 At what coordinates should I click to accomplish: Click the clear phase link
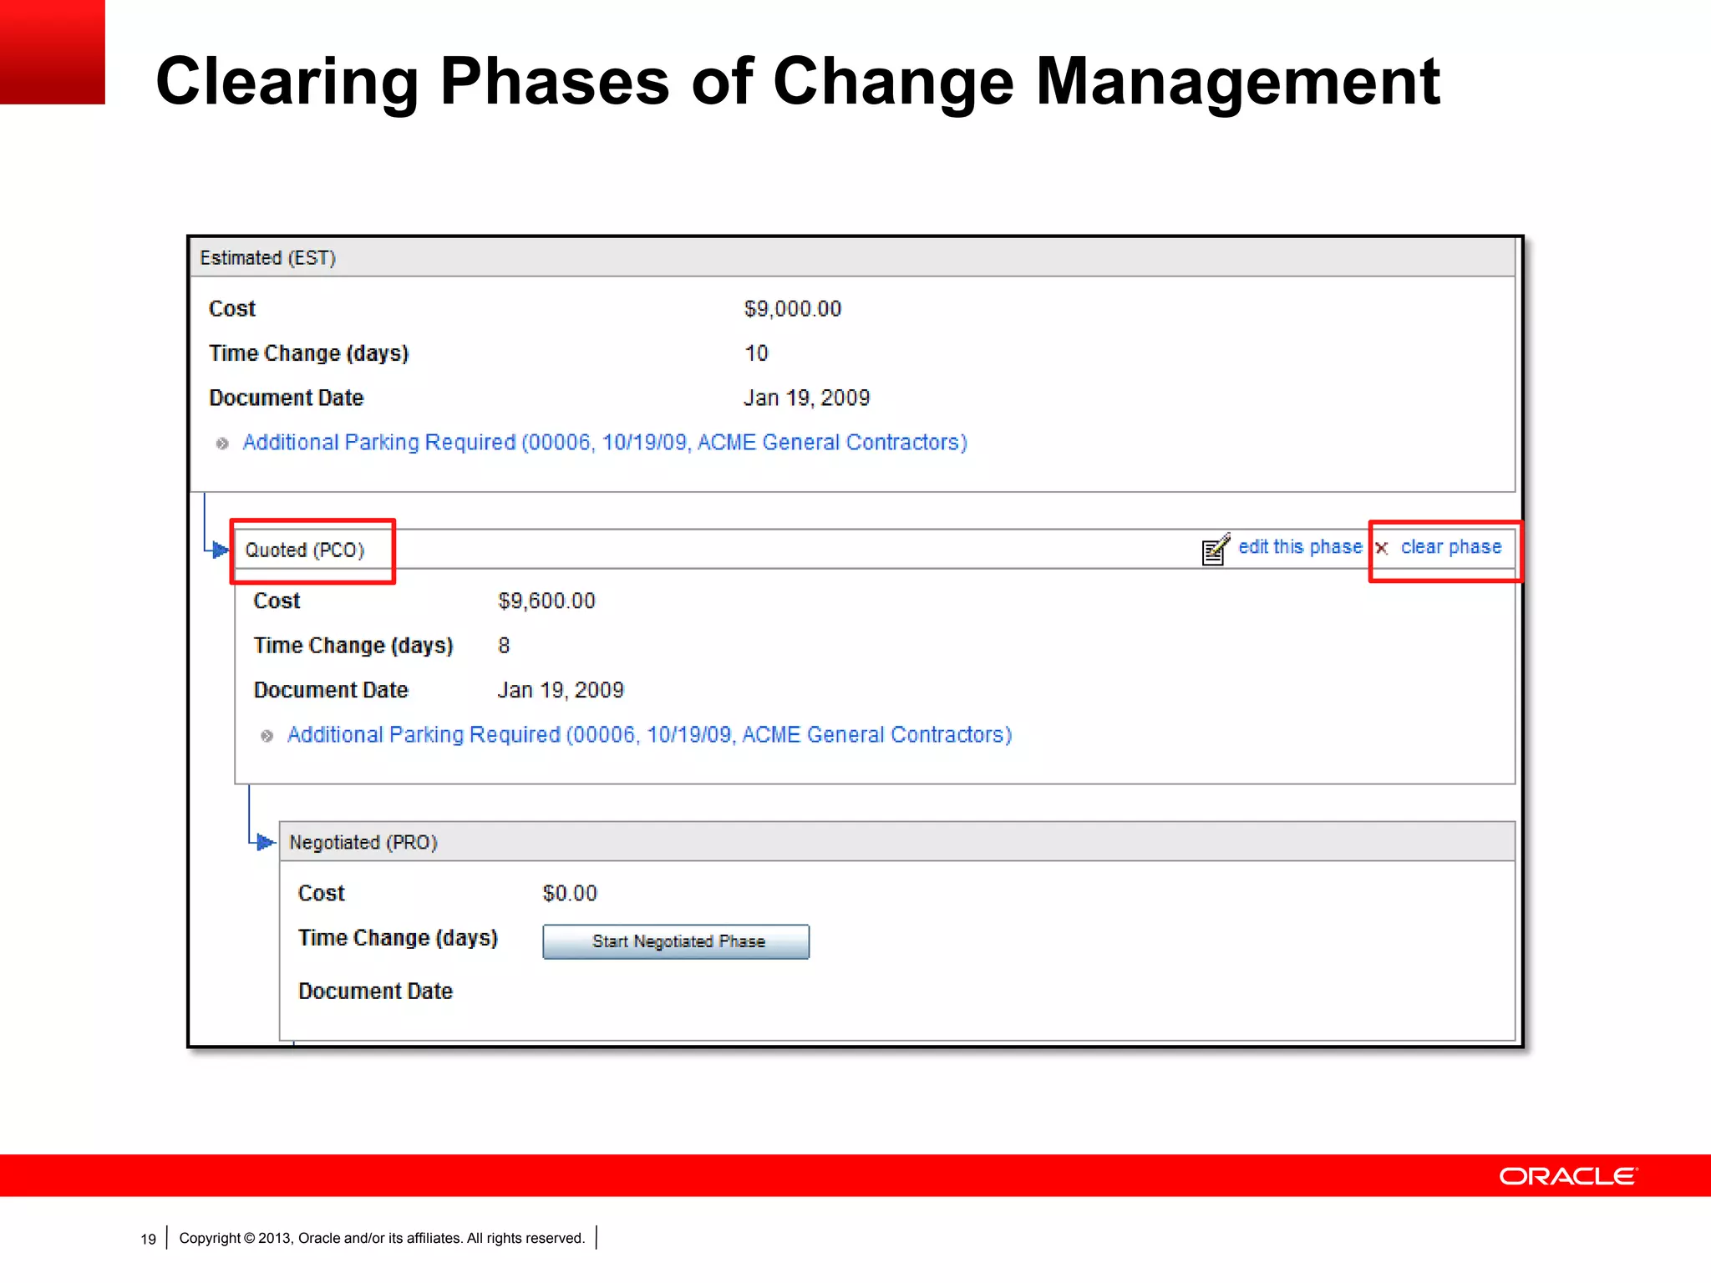(x=1451, y=547)
